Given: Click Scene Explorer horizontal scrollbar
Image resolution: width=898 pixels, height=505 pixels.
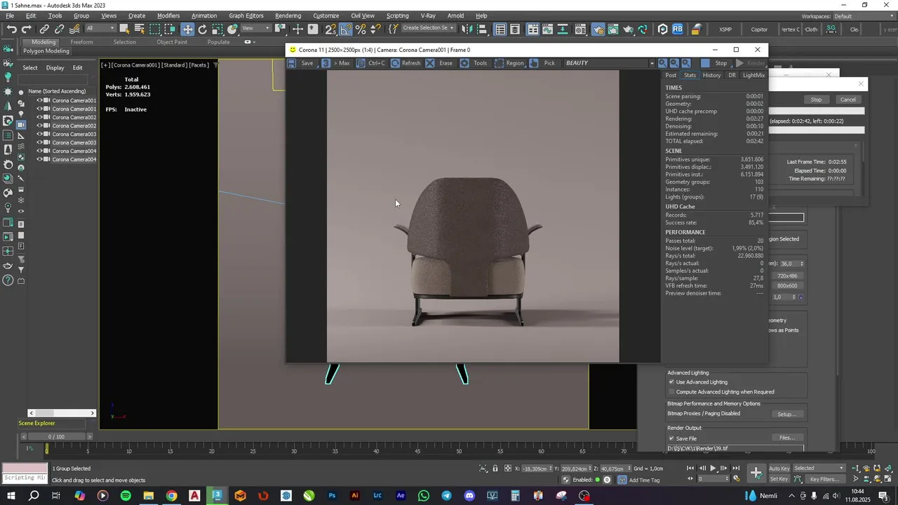Looking at the screenshot, I should click(x=62, y=413).
